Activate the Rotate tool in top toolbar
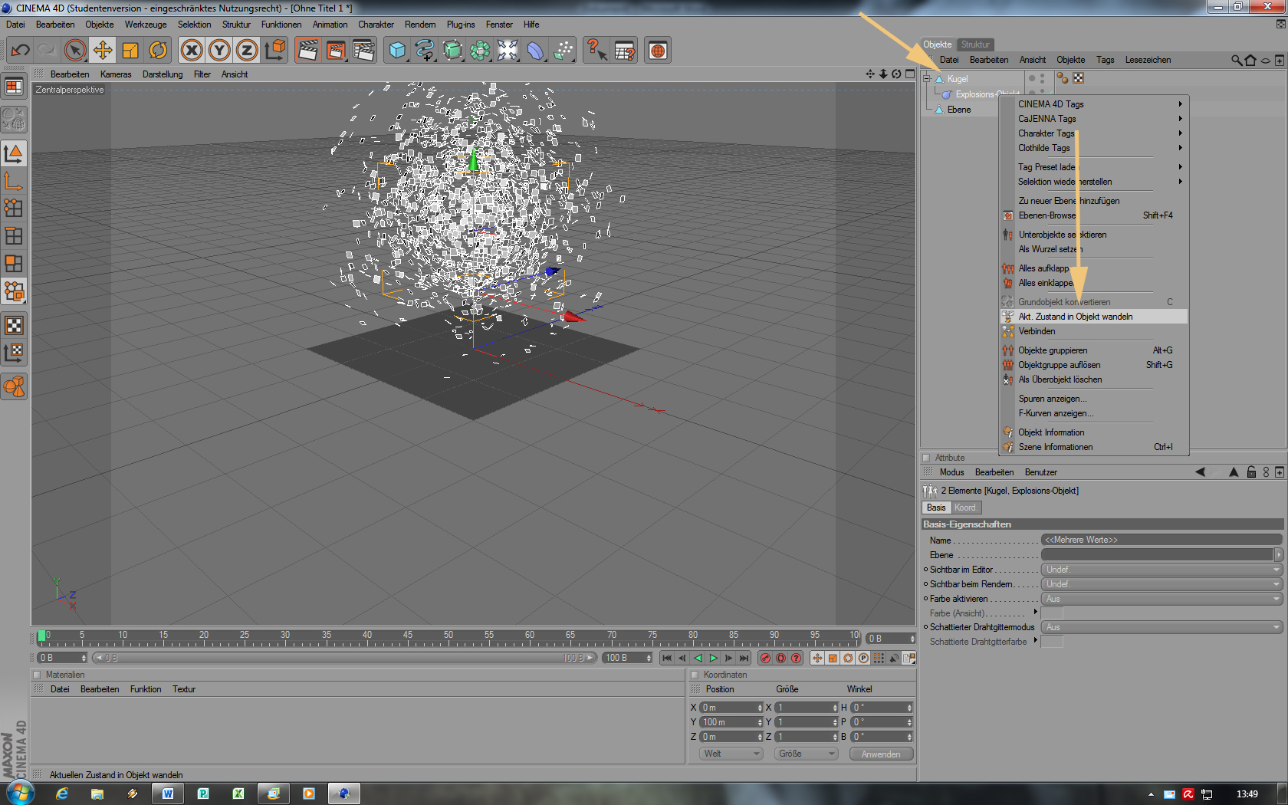The height and width of the screenshot is (805, 1288). click(x=158, y=51)
